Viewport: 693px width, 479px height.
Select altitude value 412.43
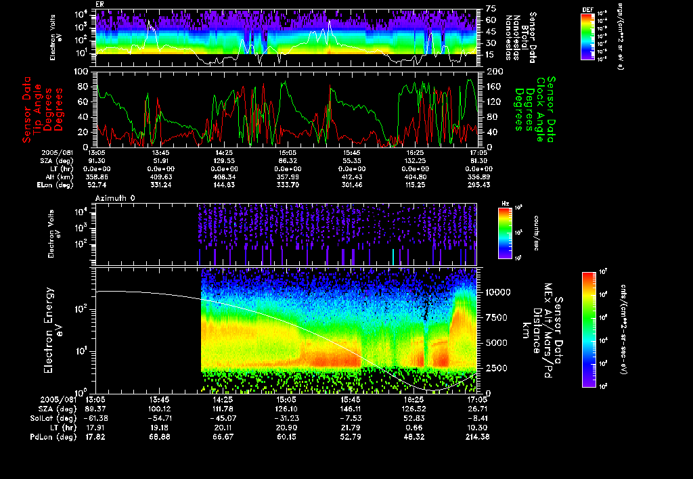pos(352,177)
